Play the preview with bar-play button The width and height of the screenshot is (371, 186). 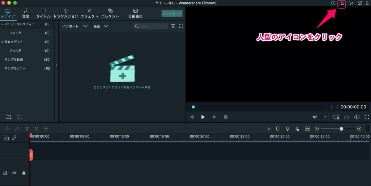203,117
